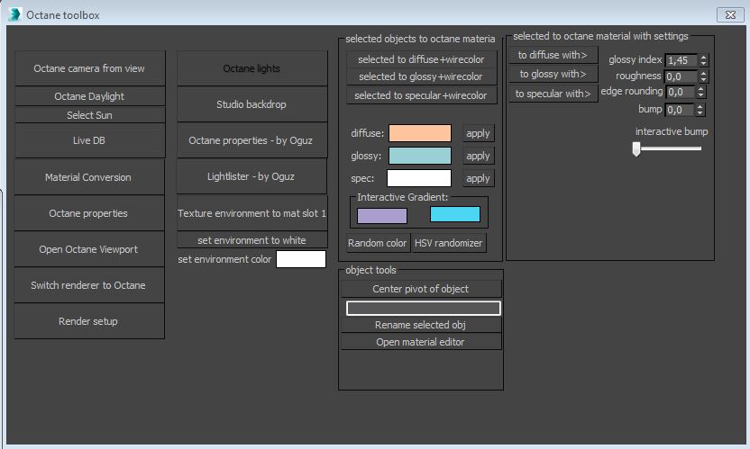750x449 pixels.
Task: Apply selected to specular+wirecolor
Action: point(421,95)
